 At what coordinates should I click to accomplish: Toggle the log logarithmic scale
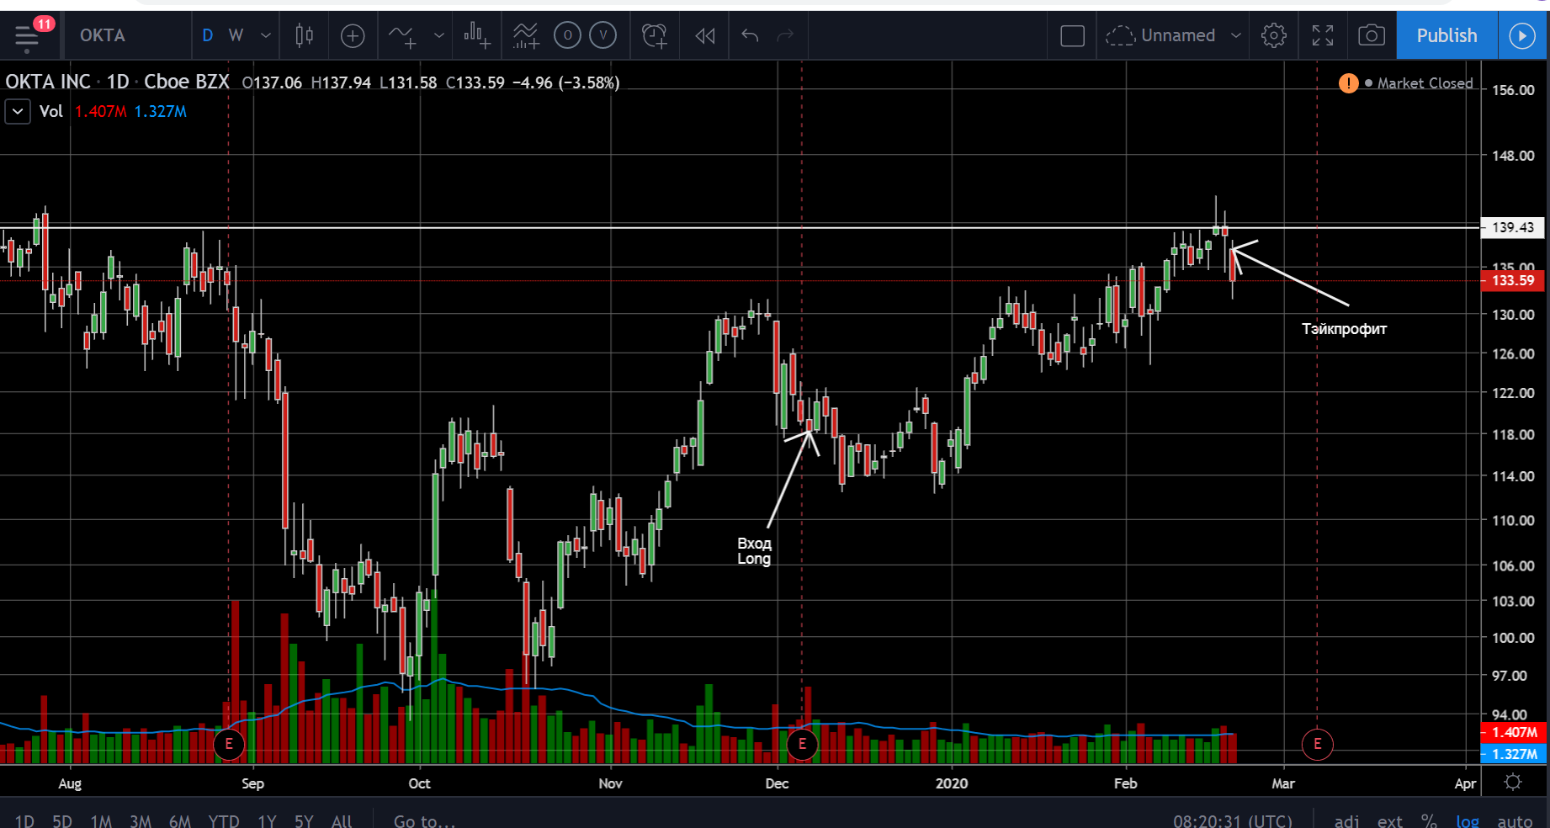tap(1468, 820)
